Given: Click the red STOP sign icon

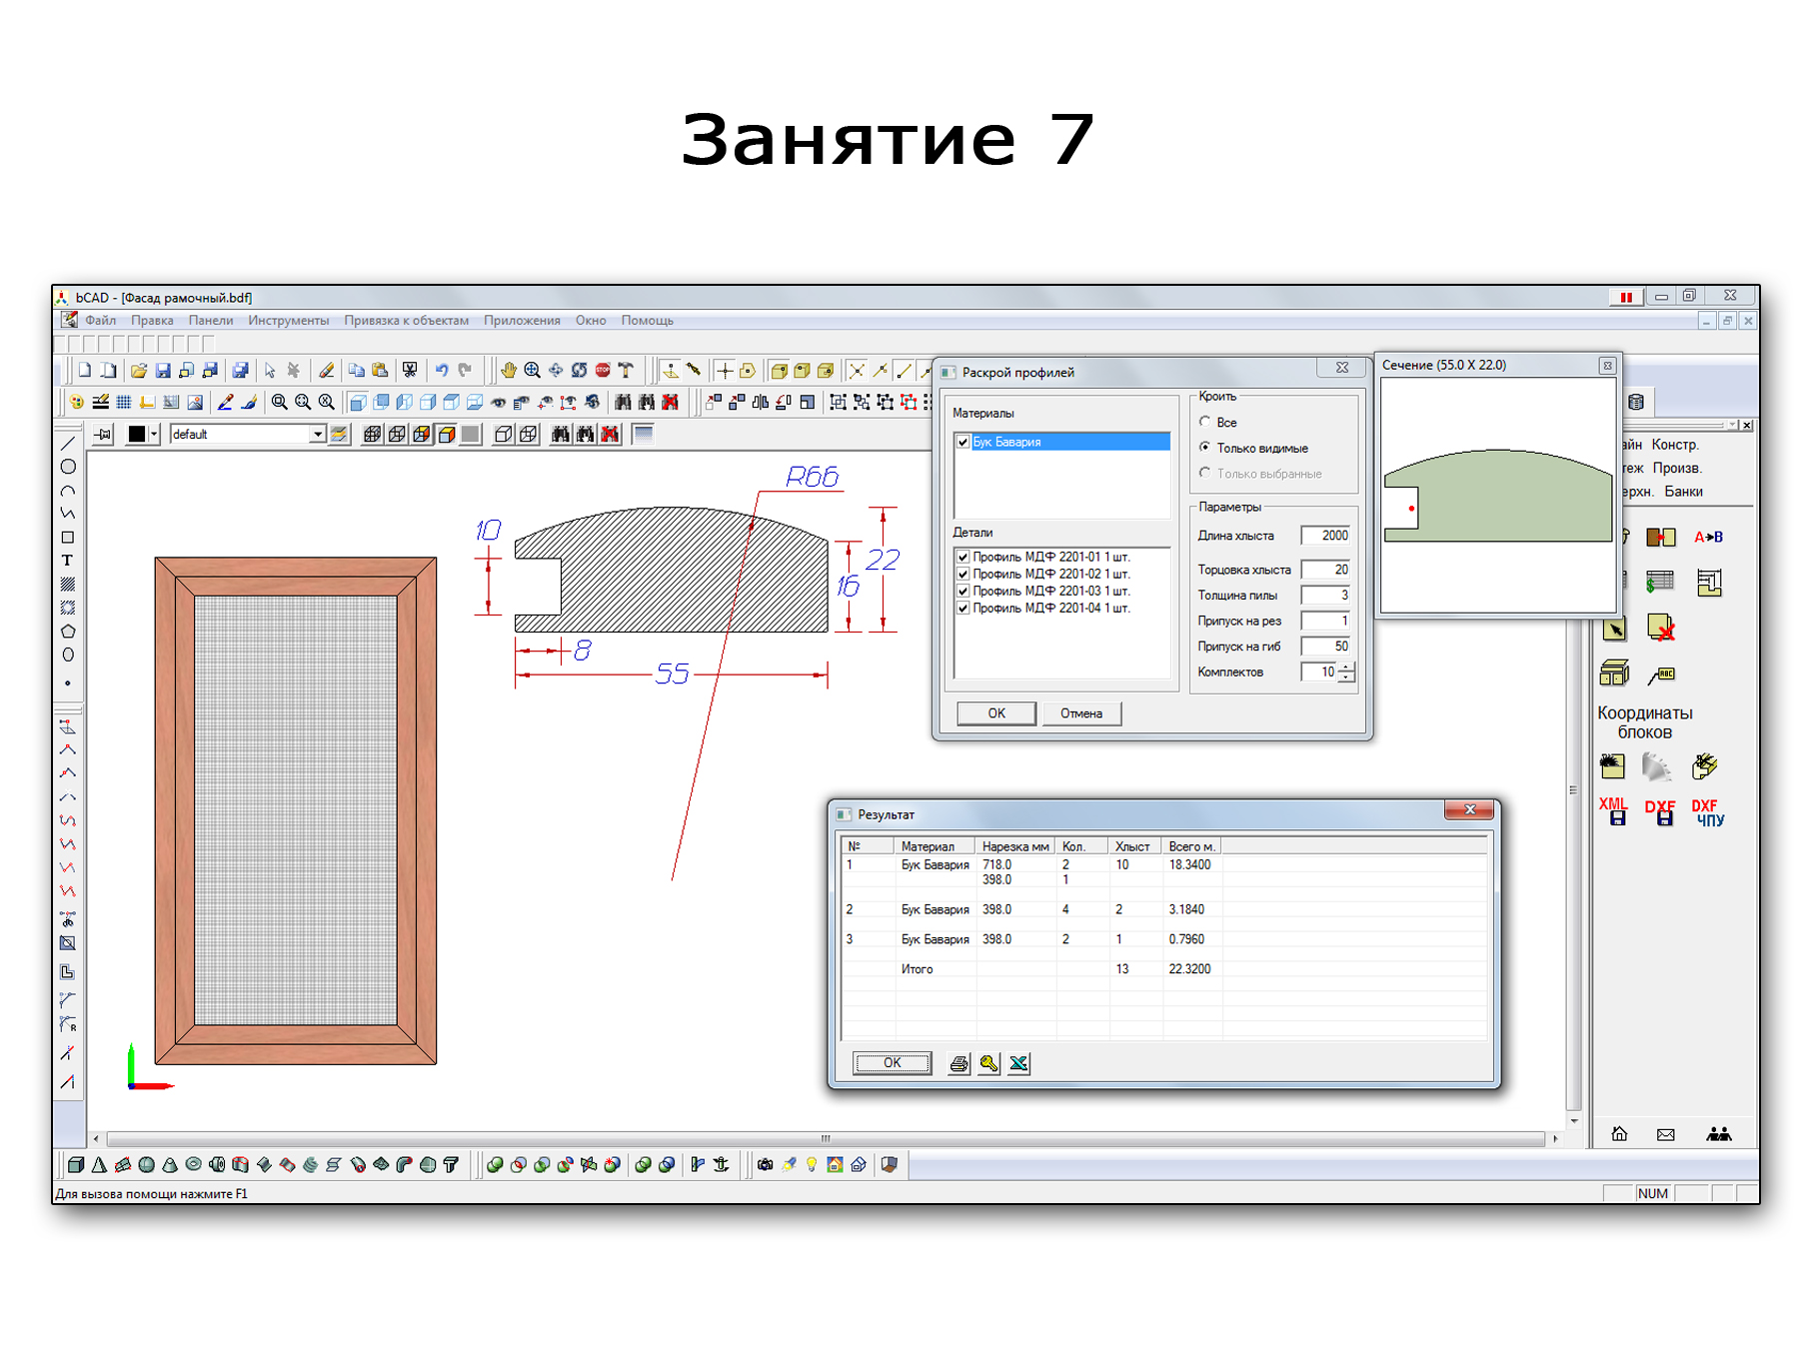Looking at the screenshot, I should pos(603,371).
